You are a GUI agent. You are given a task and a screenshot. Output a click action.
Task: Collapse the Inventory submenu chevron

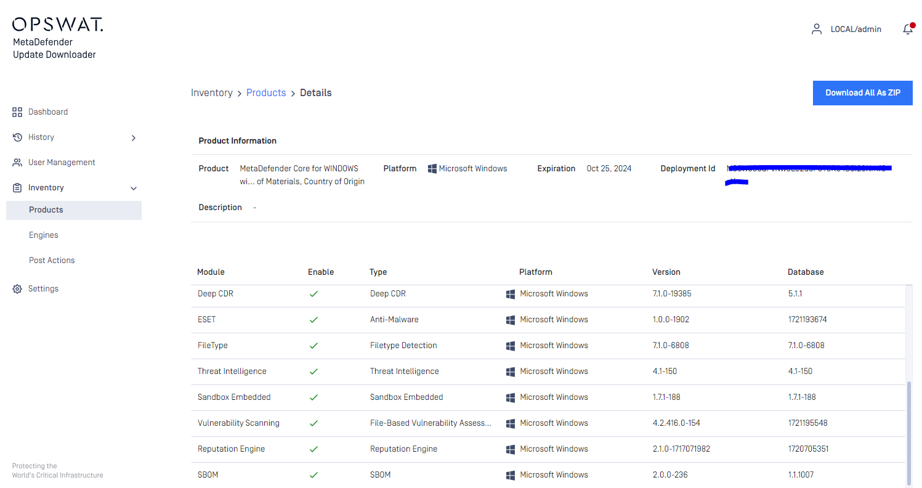[134, 189]
